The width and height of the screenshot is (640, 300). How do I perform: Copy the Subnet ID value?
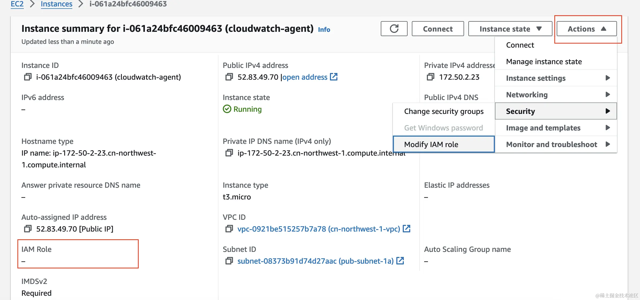tap(229, 261)
